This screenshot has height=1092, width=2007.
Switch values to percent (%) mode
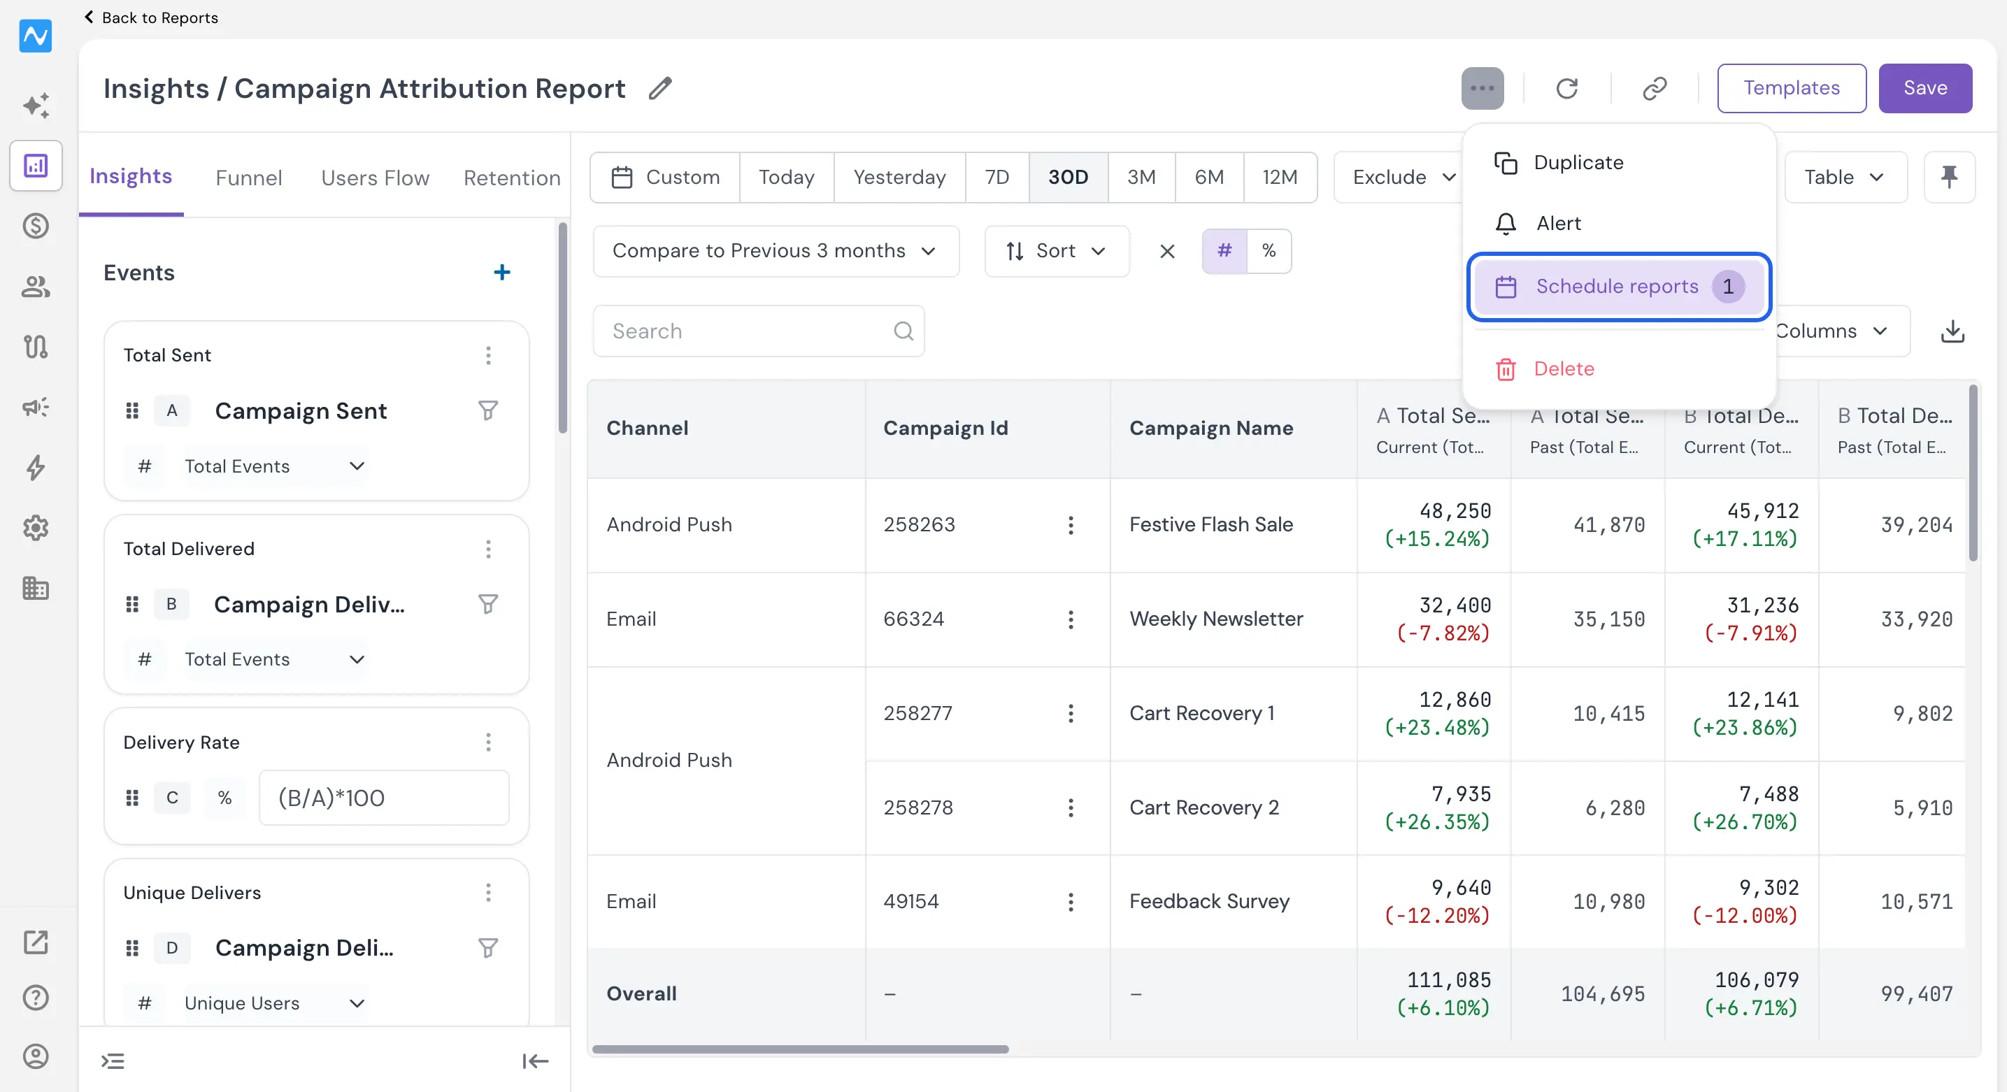(1269, 251)
